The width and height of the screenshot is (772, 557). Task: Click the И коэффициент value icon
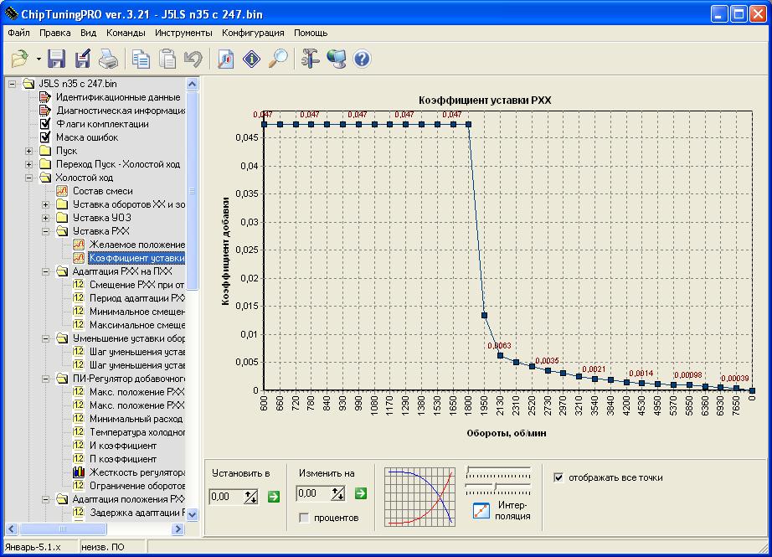tap(78, 446)
